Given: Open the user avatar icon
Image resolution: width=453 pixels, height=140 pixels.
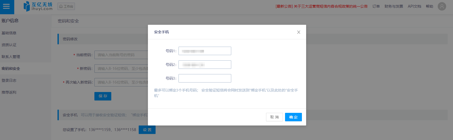Looking at the screenshot, I should point(442,6).
